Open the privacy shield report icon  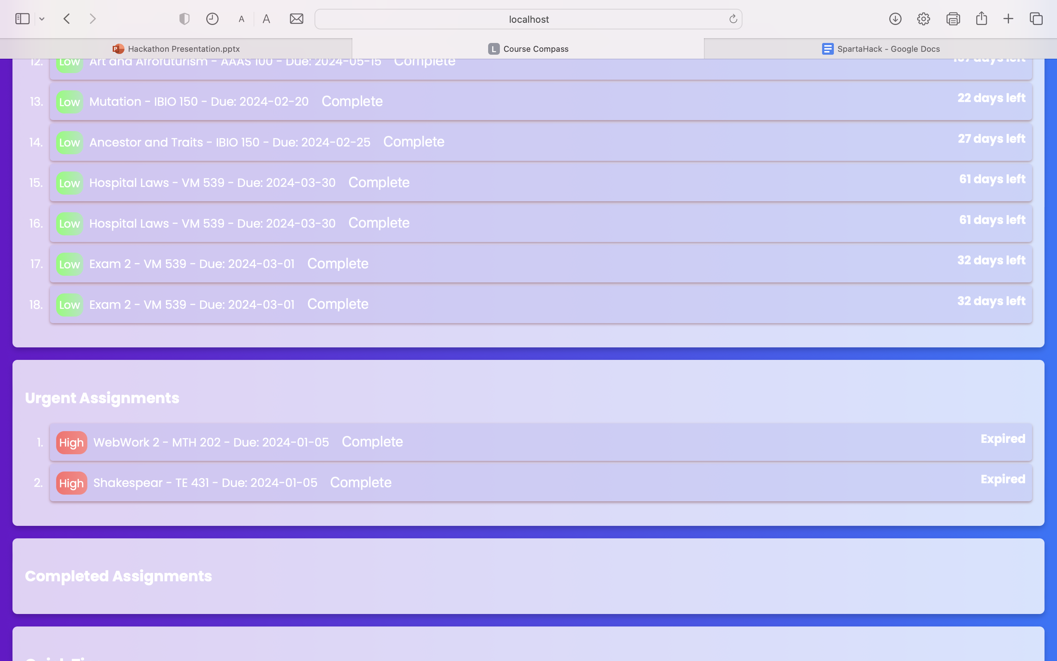point(184,19)
